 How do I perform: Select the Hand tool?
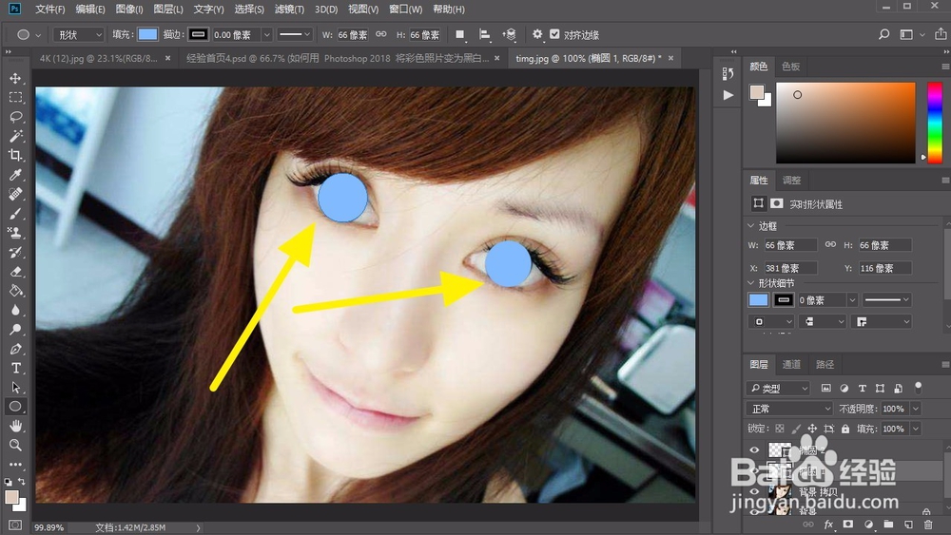click(x=16, y=426)
